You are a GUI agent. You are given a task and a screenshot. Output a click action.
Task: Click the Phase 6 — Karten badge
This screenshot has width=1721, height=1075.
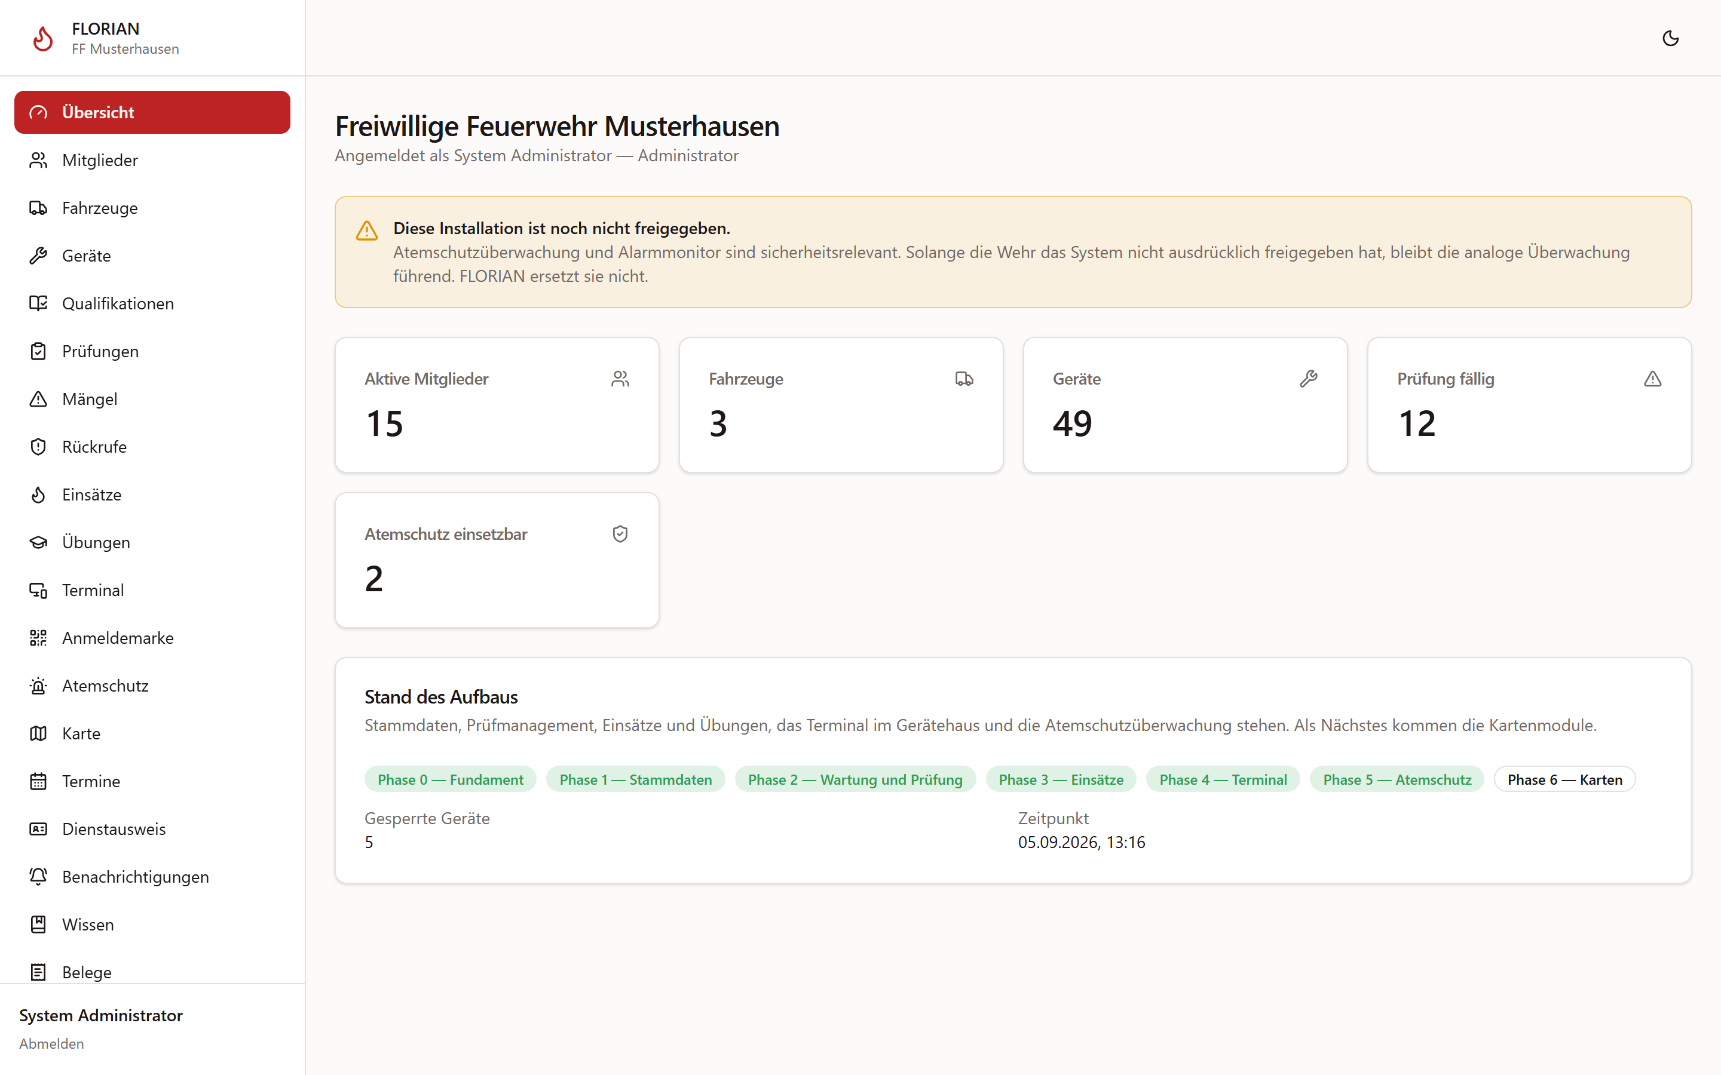1564,779
